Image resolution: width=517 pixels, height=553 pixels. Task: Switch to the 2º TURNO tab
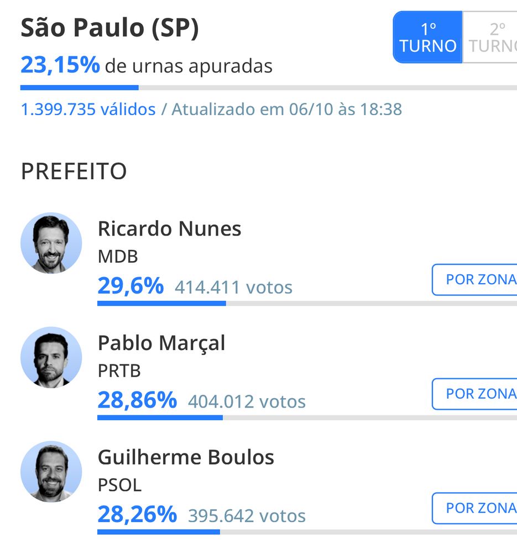click(x=490, y=37)
